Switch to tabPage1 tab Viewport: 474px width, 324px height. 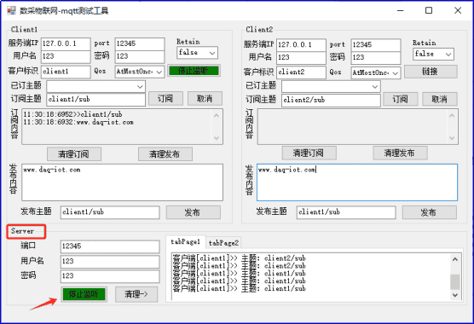click(186, 242)
